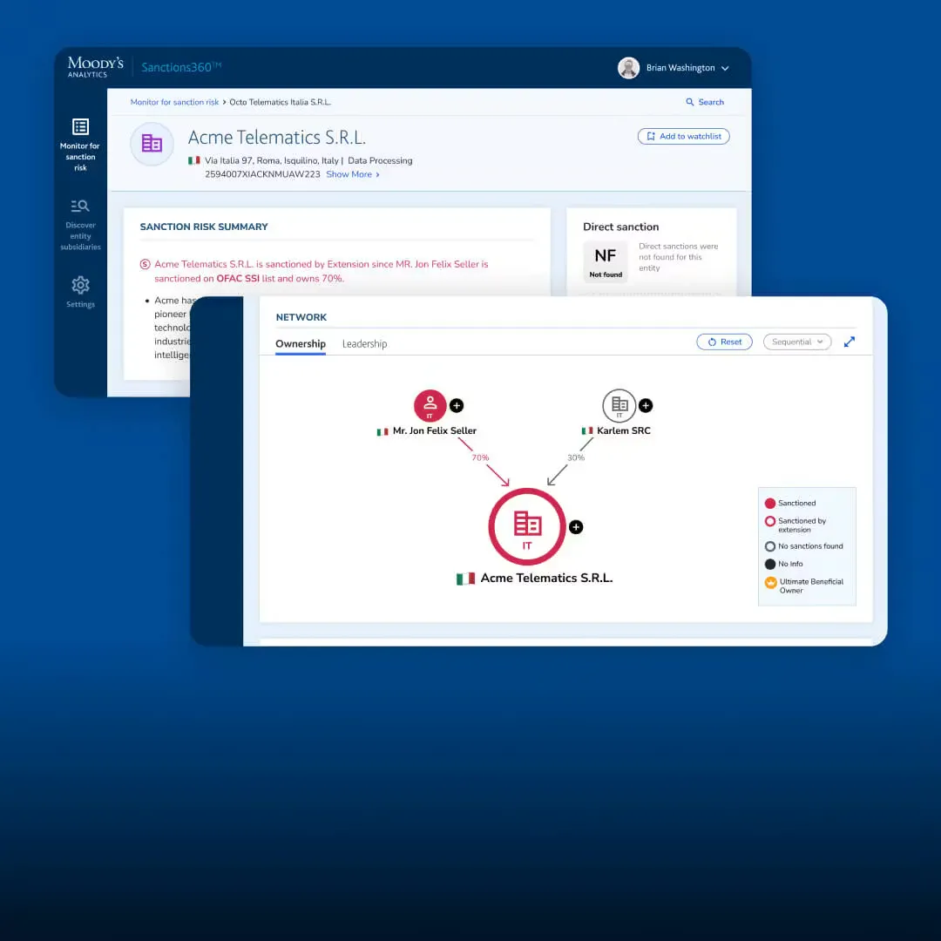Click Data Processing industry text

click(380, 161)
